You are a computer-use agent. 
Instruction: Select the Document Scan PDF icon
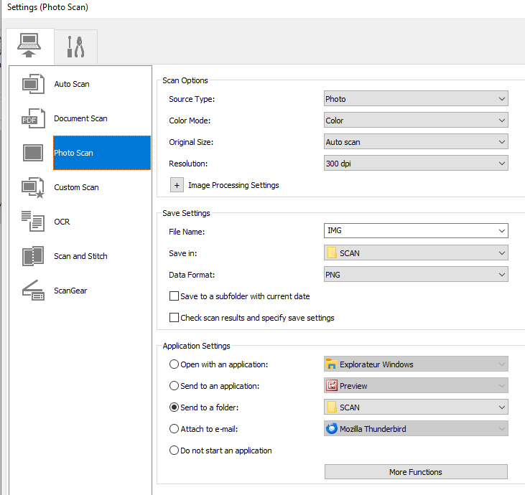33,118
